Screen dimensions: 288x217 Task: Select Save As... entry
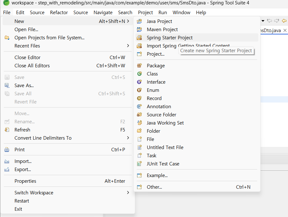coord(67,86)
